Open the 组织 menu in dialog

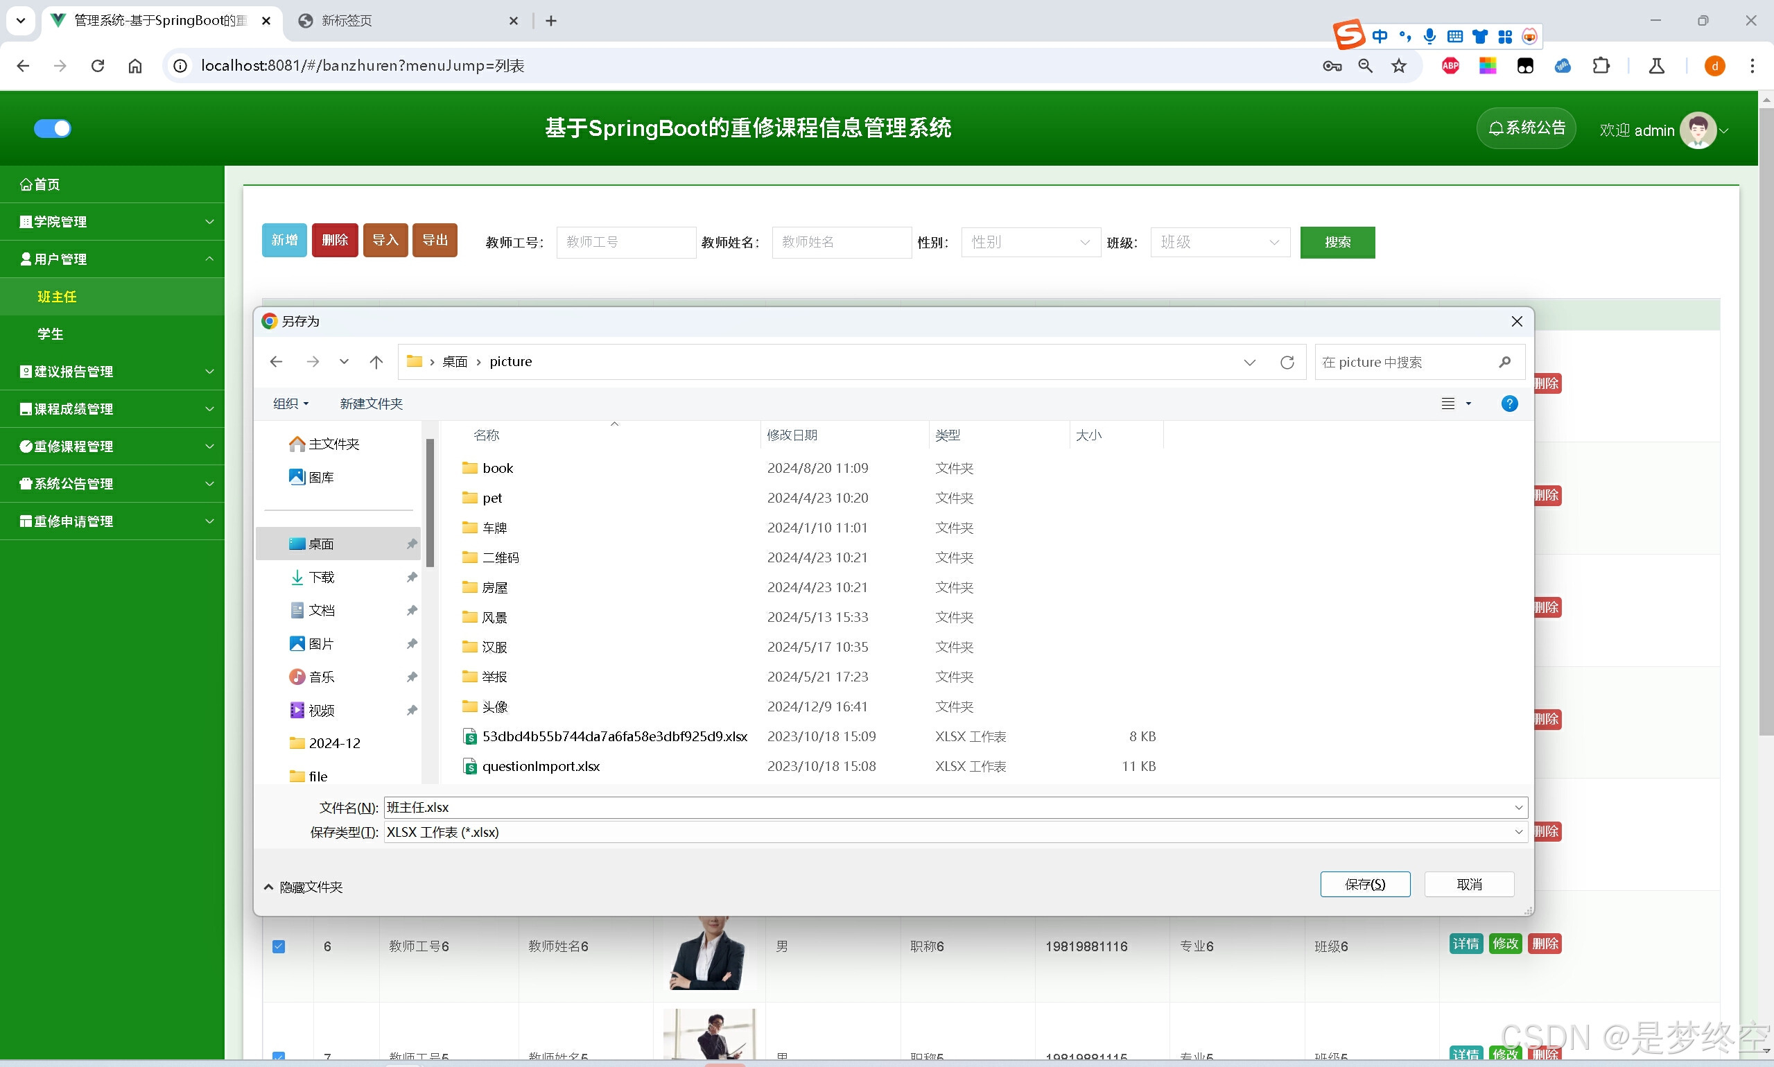coord(290,404)
